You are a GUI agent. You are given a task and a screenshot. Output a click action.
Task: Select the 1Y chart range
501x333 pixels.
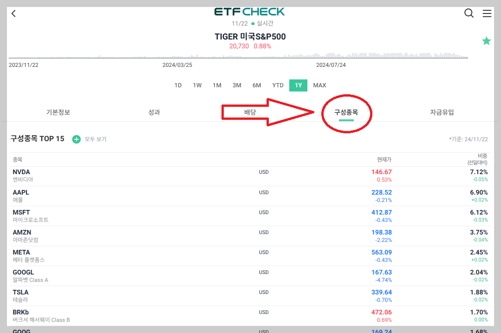[298, 85]
